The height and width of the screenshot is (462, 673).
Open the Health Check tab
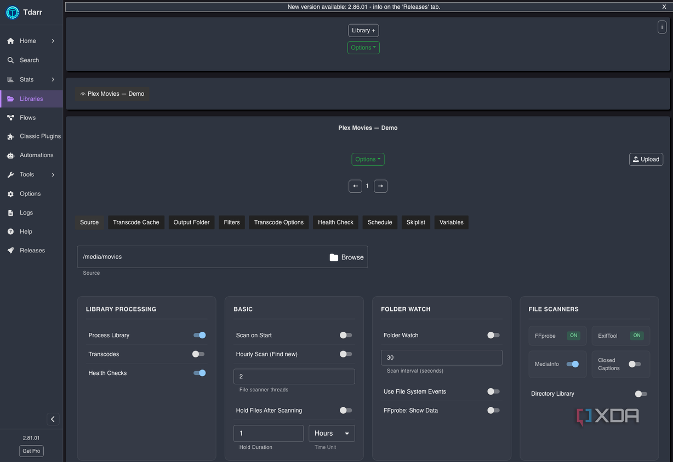click(335, 222)
